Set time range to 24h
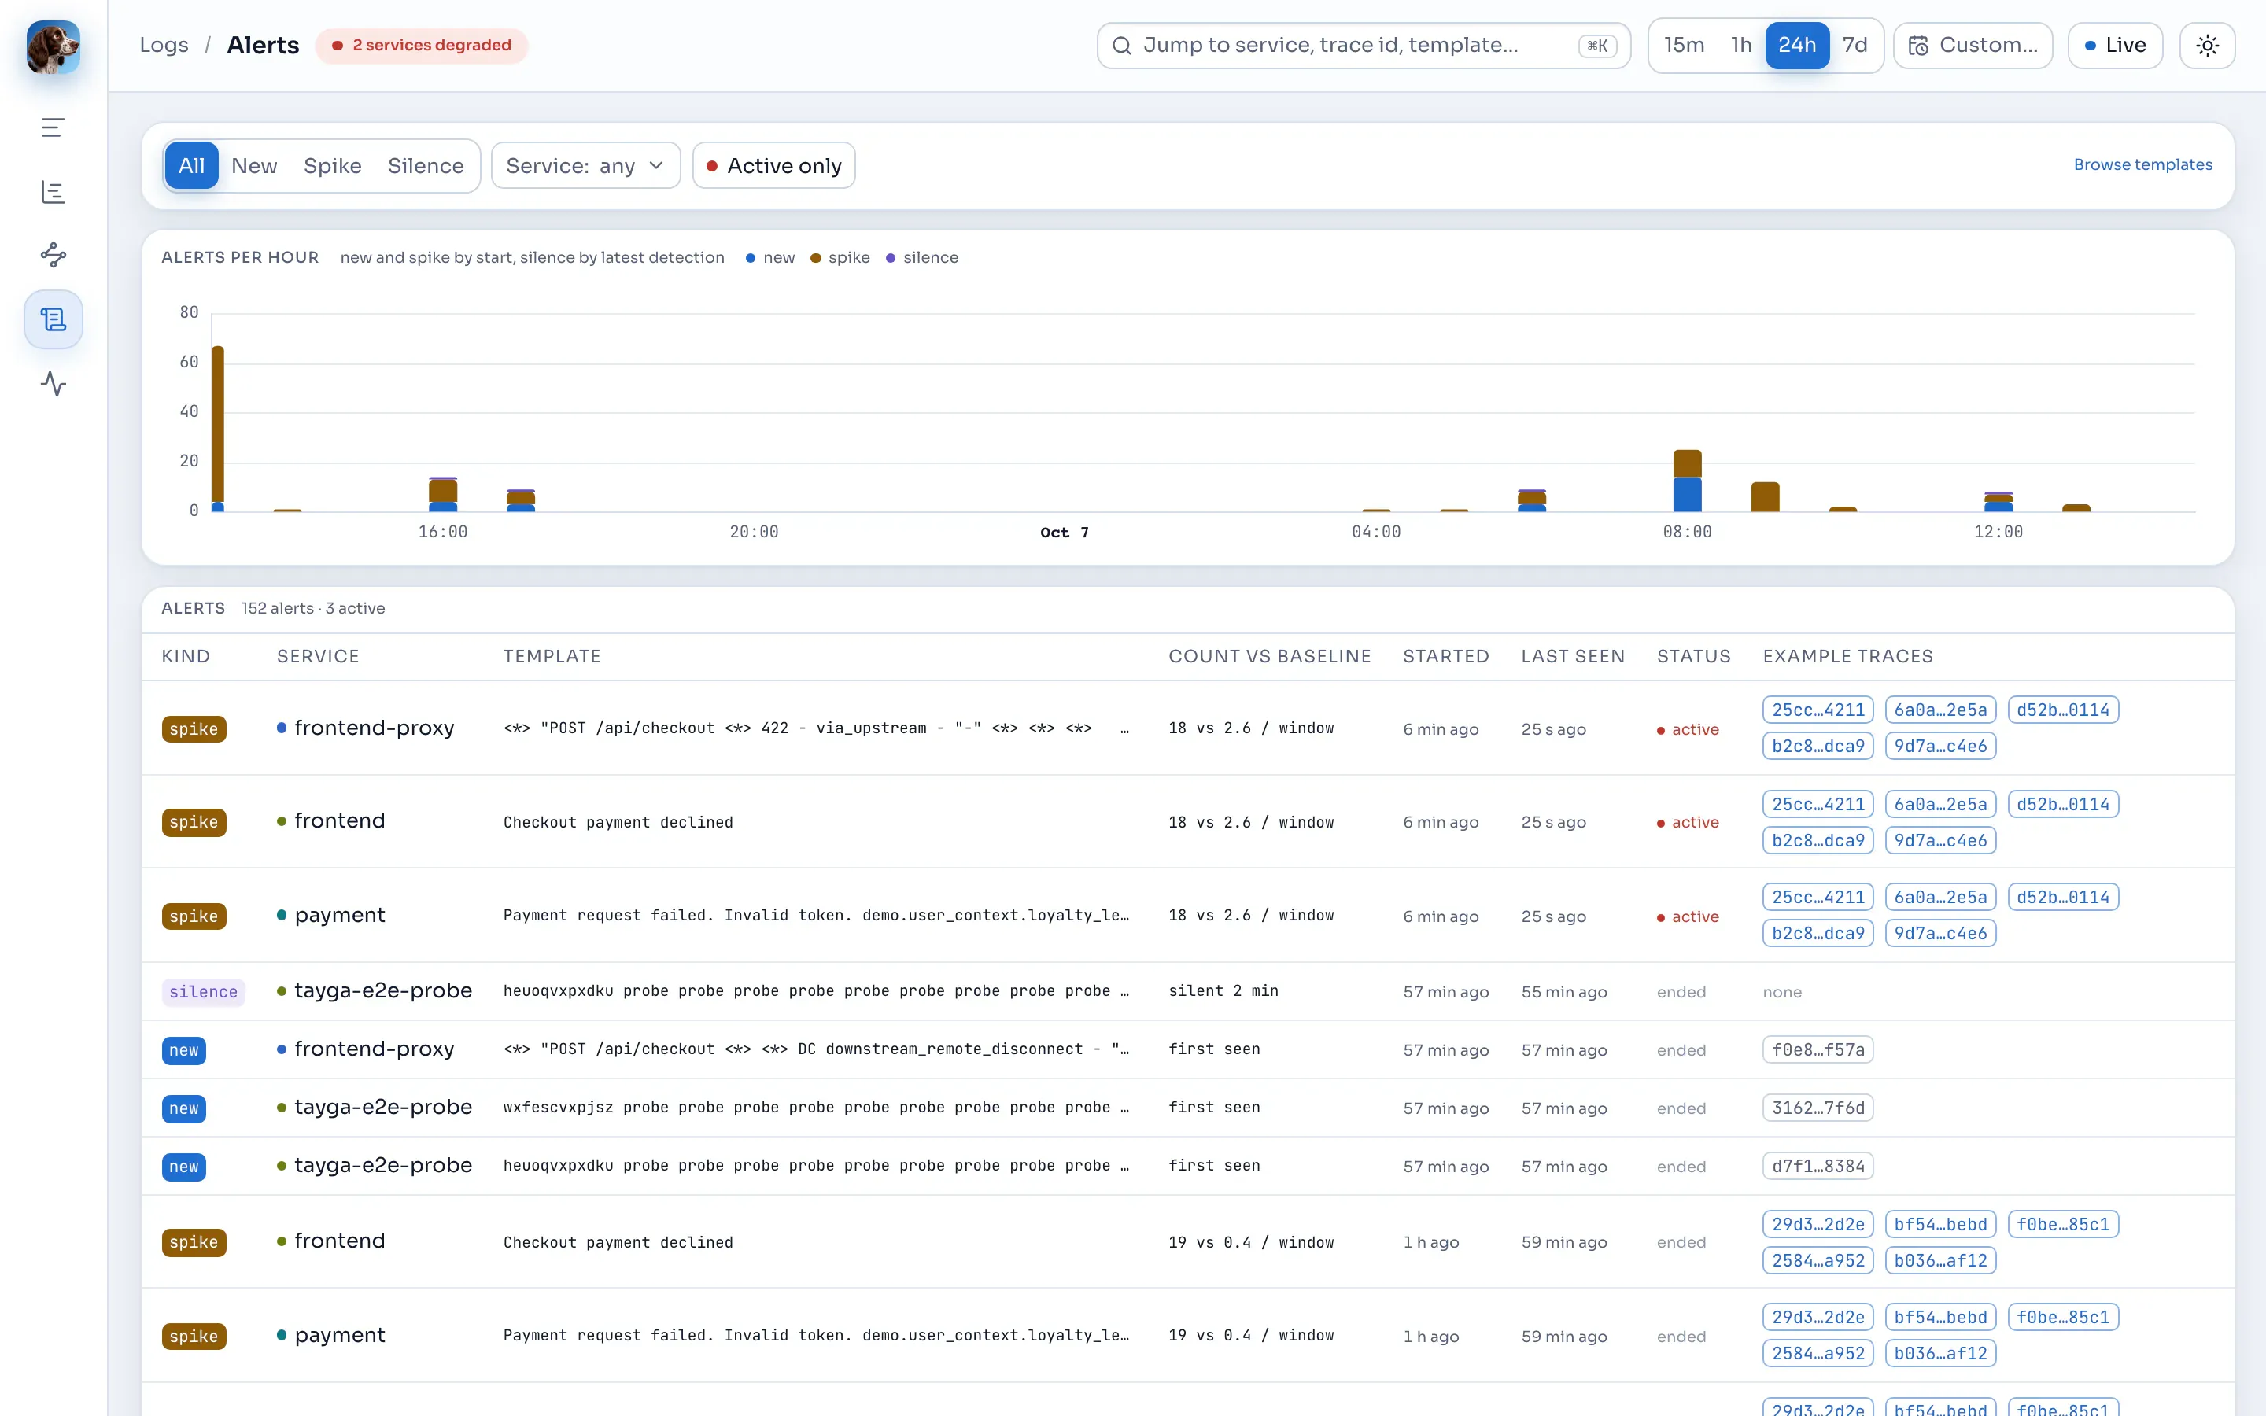 point(1796,45)
